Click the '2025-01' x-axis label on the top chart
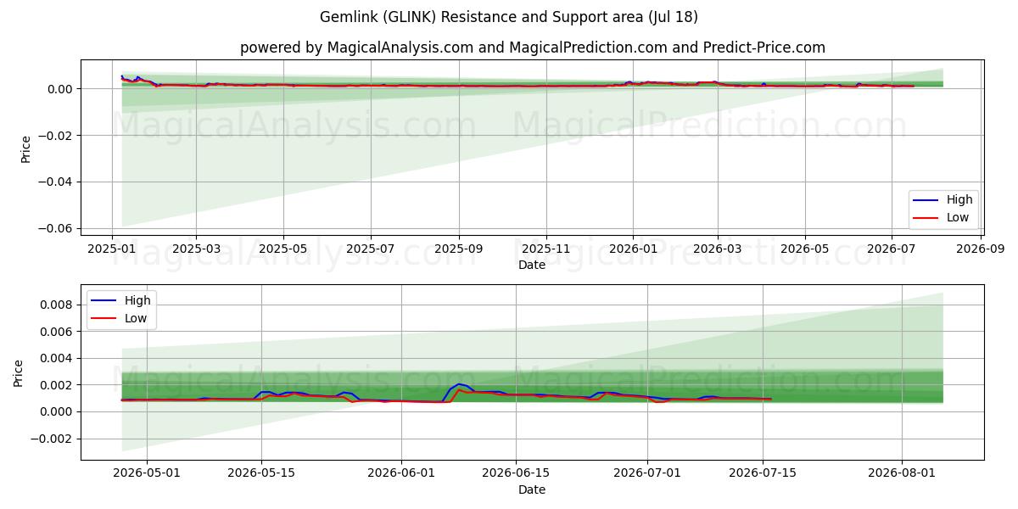The height and width of the screenshot is (509, 1018). click(x=113, y=249)
